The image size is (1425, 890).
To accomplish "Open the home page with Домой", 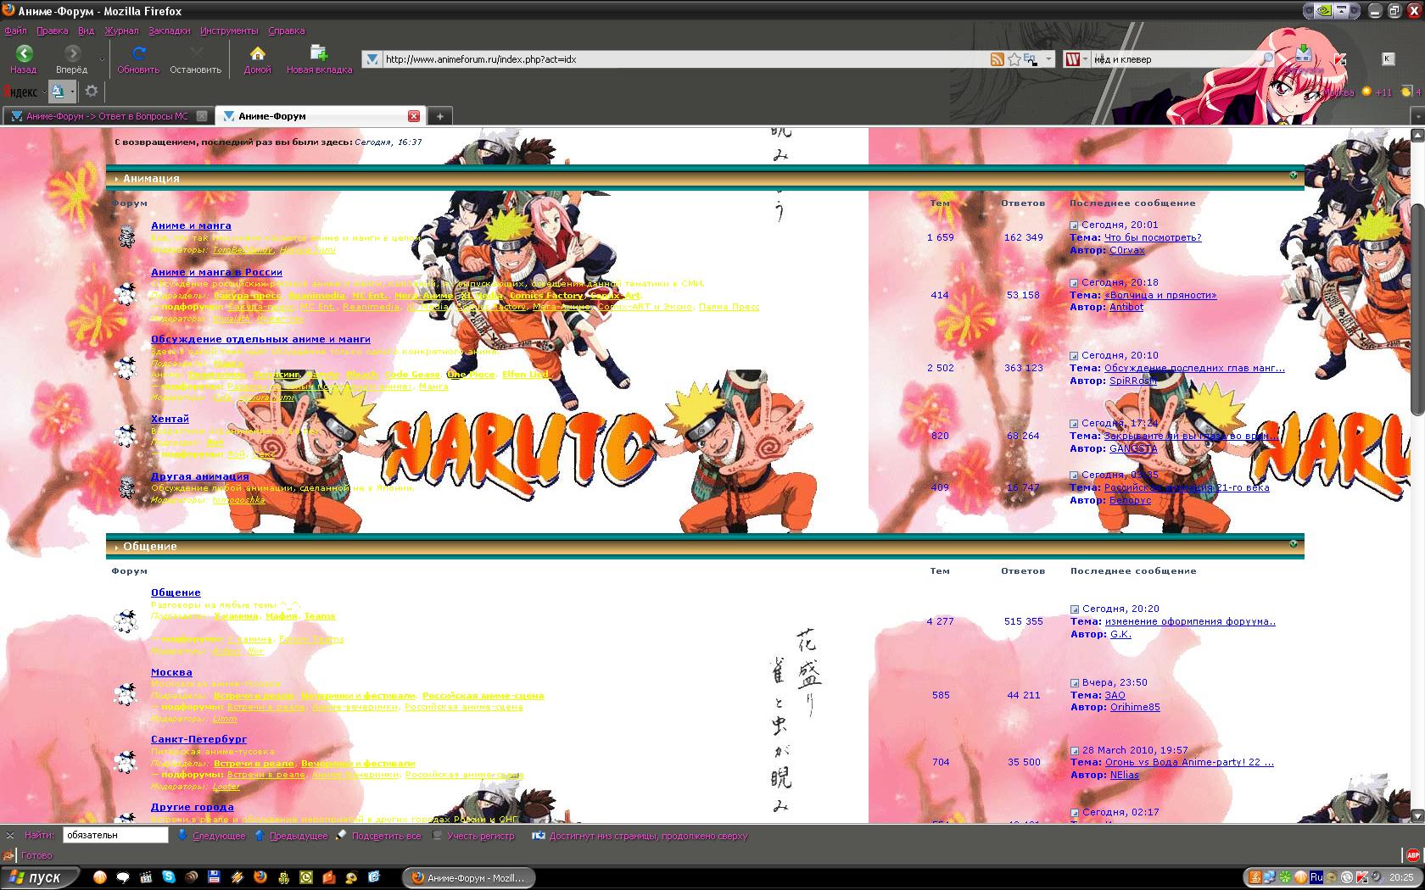I will (x=257, y=59).
